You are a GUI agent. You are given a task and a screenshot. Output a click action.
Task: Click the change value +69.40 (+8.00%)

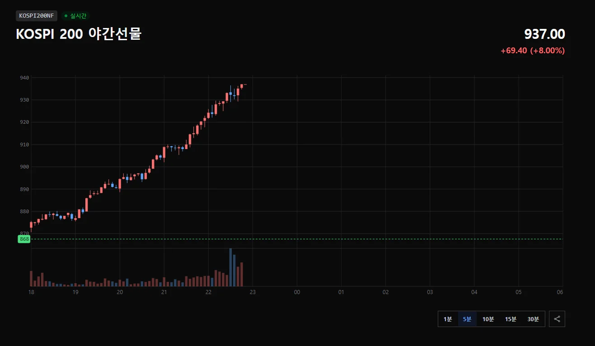click(533, 51)
